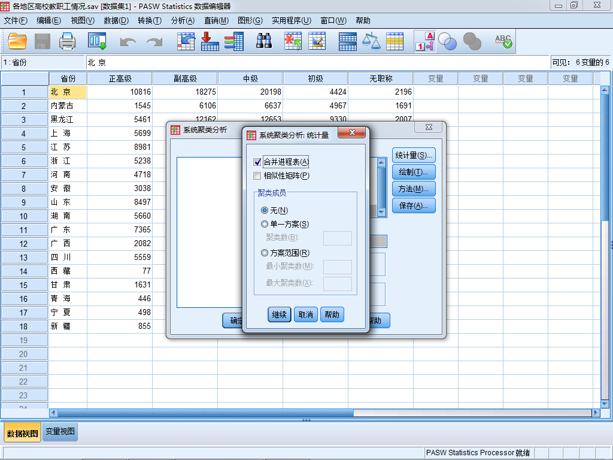This screenshot has height=460, width=613.
Task: Click the Save disk icon
Action: pyautogui.click(x=43, y=41)
